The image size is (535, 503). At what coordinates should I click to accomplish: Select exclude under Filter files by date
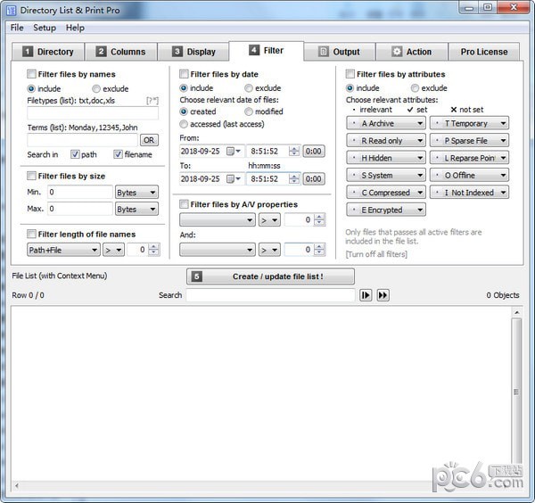249,88
